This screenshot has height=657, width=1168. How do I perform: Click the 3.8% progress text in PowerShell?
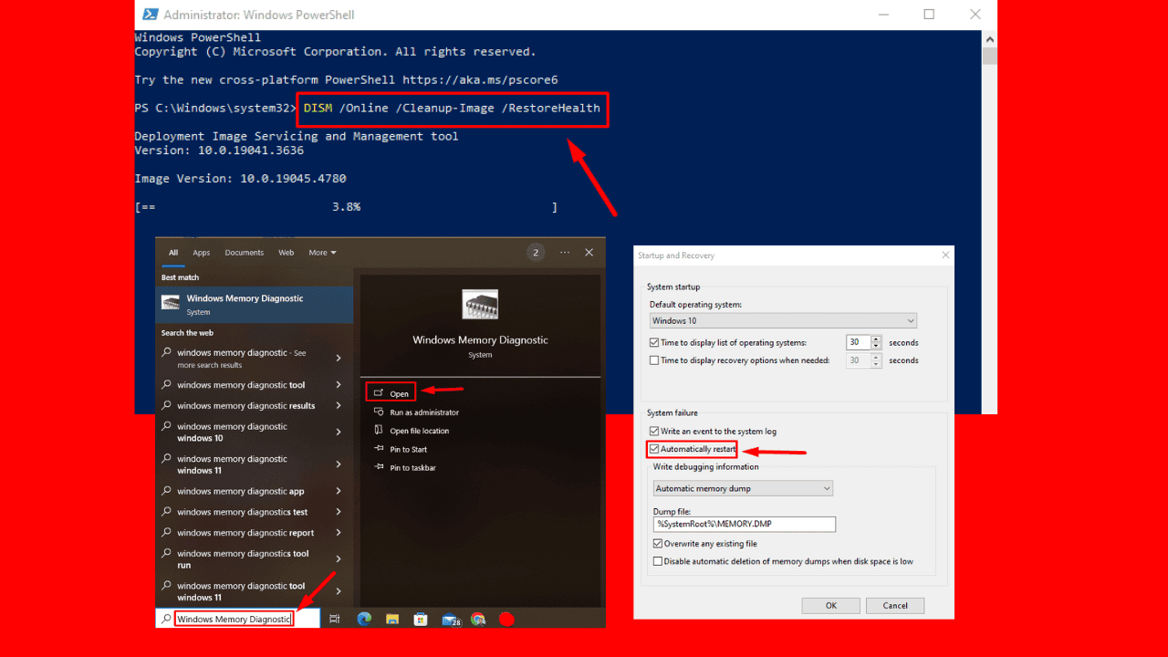(346, 207)
